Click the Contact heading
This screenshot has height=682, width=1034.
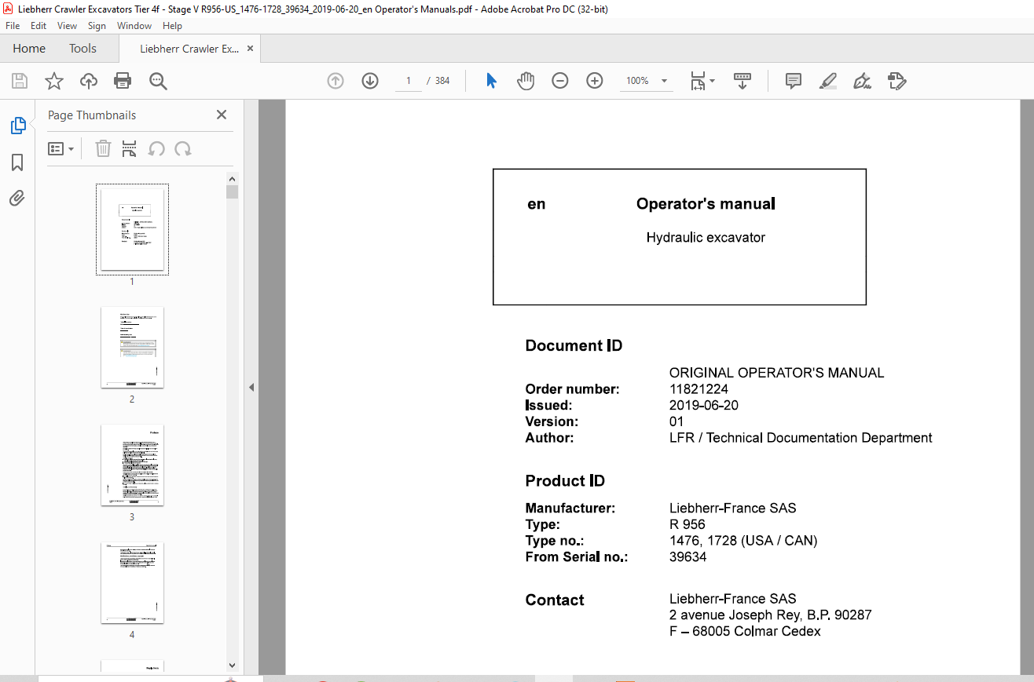[555, 600]
